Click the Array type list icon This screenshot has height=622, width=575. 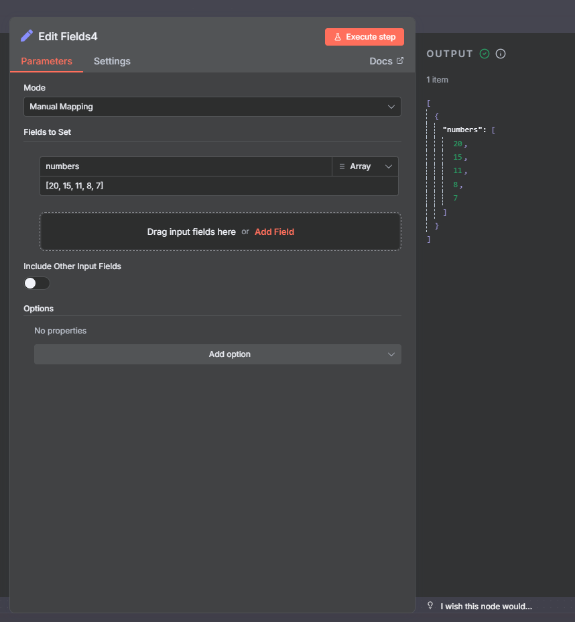[342, 166]
